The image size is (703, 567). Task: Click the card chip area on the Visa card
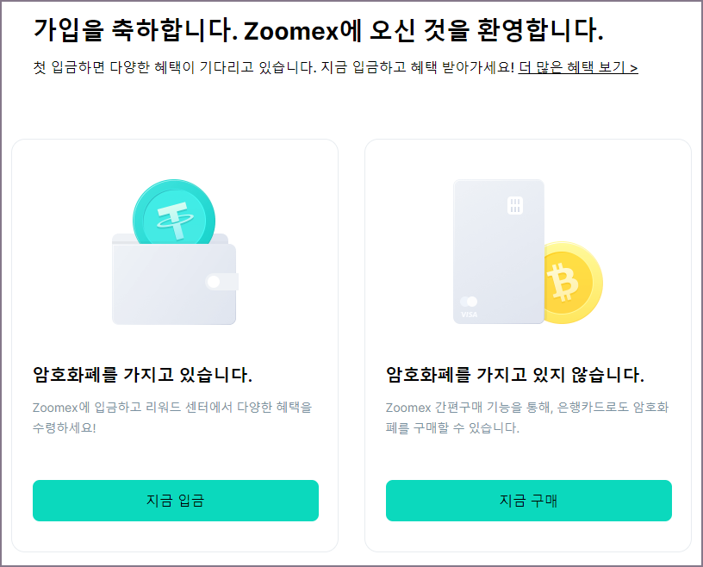516,204
